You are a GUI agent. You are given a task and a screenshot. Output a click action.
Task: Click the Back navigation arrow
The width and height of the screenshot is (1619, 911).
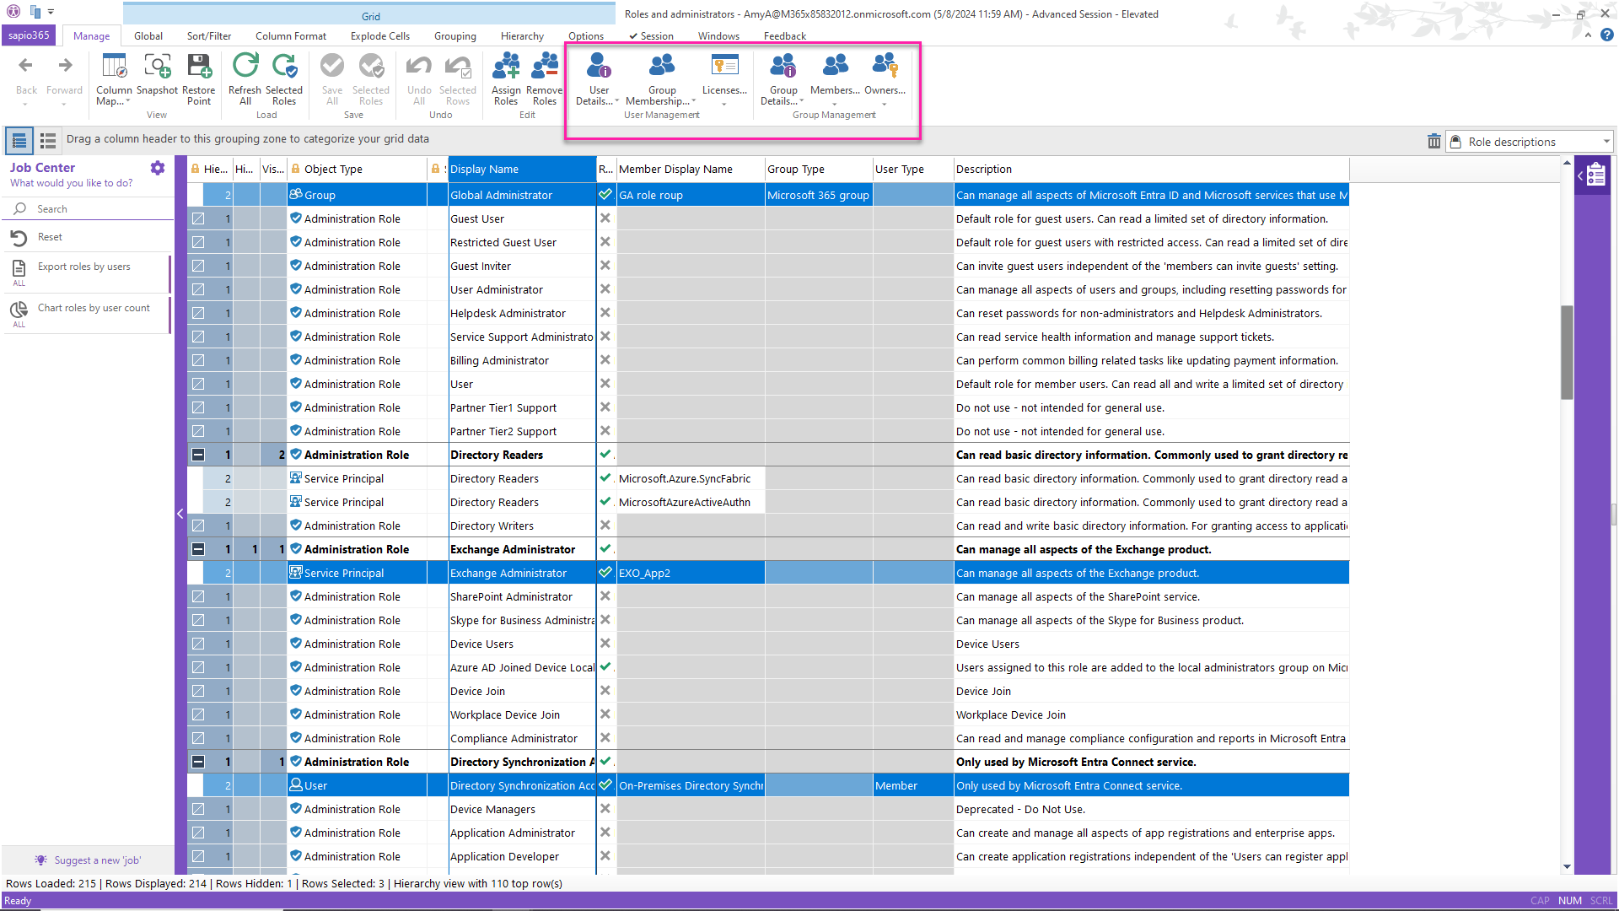(x=26, y=66)
